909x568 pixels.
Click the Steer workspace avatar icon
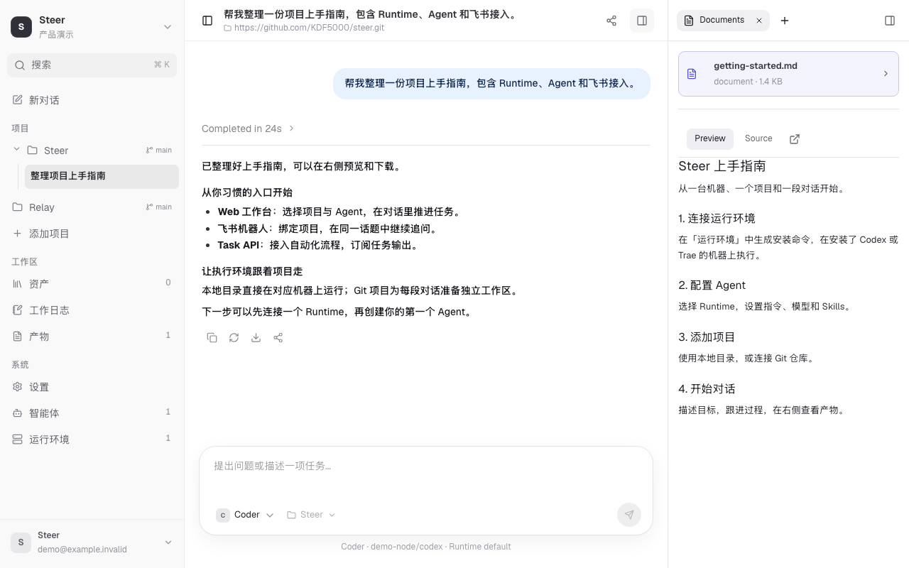tap(21, 27)
